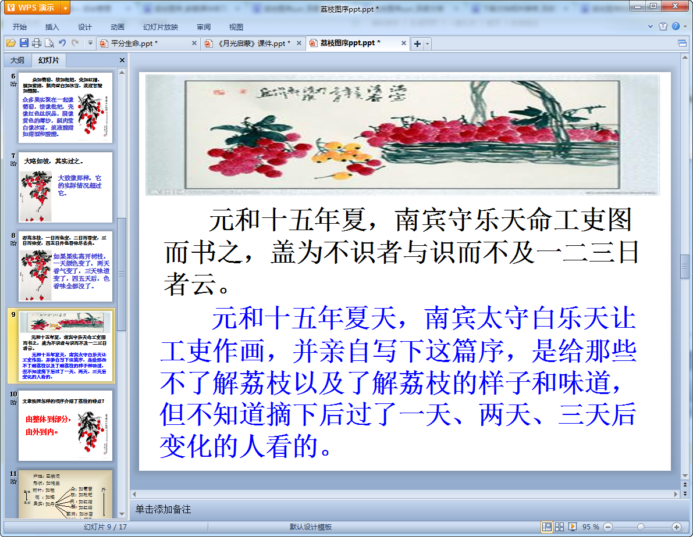This screenshot has height=537, width=693.
Task: Go to next slide double-arrow button
Action: 685,493
